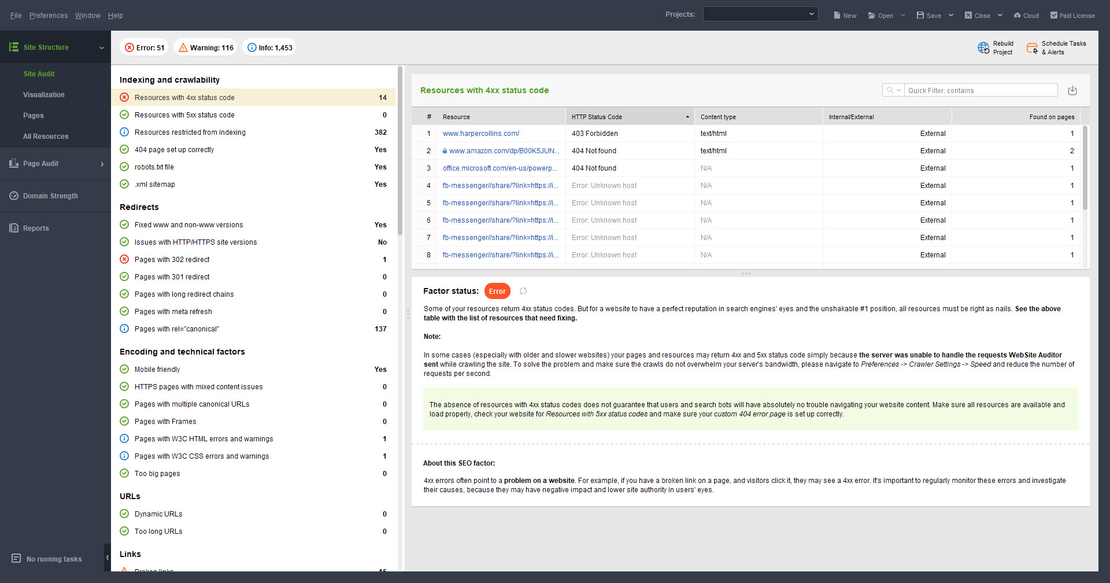Open the Preferences menu
Screen dimensions: 1110x583
click(x=49, y=16)
